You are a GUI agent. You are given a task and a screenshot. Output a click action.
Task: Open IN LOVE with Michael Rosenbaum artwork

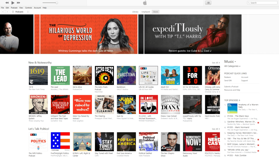tap(148, 104)
